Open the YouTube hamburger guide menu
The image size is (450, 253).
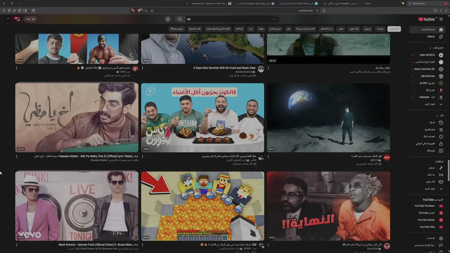(x=441, y=19)
